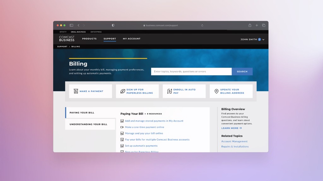Viewport: 323px width, 181px height.
Task: Click the icon beside Set up automatic payments
Action: pos(122,146)
